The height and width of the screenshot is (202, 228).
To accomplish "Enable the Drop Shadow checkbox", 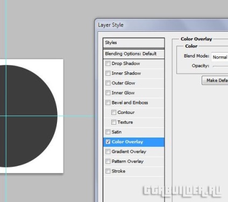I will [x=108, y=63].
